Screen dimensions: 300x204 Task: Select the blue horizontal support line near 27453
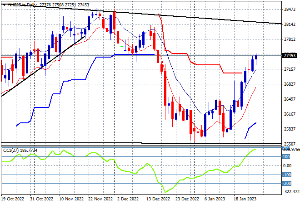click(x=134, y=54)
